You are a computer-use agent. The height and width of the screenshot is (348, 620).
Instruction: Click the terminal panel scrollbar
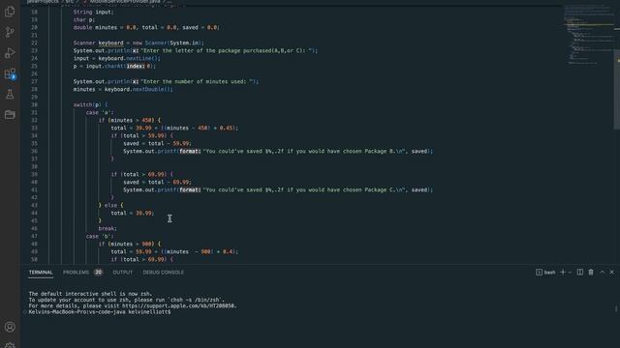coord(616,308)
